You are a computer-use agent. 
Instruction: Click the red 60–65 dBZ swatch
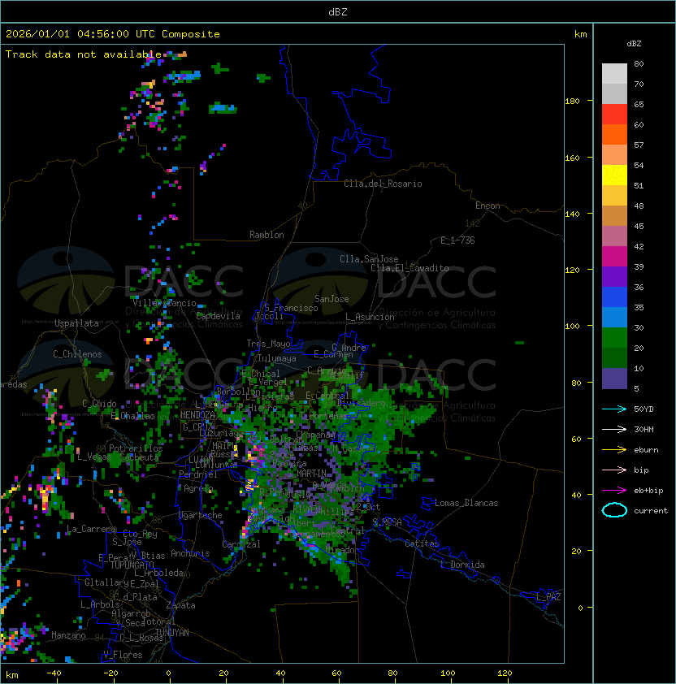click(614, 115)
